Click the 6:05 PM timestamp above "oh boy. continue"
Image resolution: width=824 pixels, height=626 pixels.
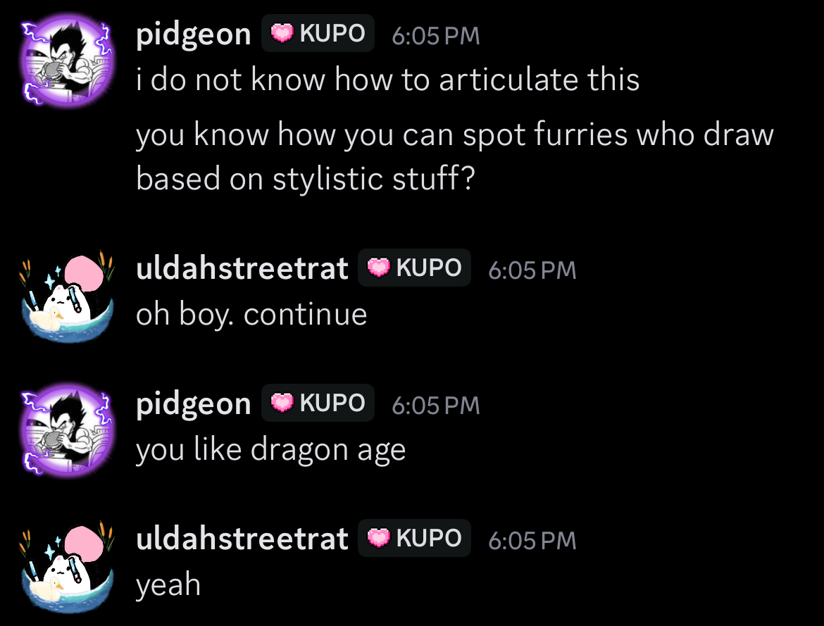tap(532, 270)
